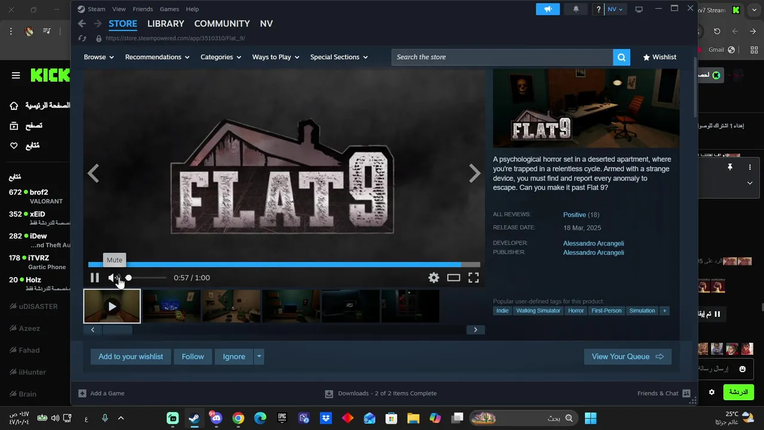Open the Steam question mark help icon
Screen dimensions: 764x430
point(599,9)
